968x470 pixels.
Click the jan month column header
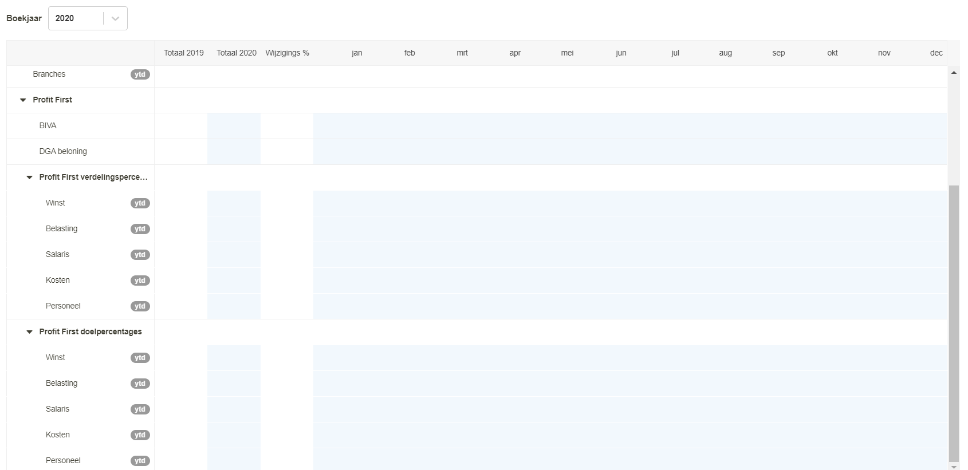pyautogui.click(x=357, y=53)
